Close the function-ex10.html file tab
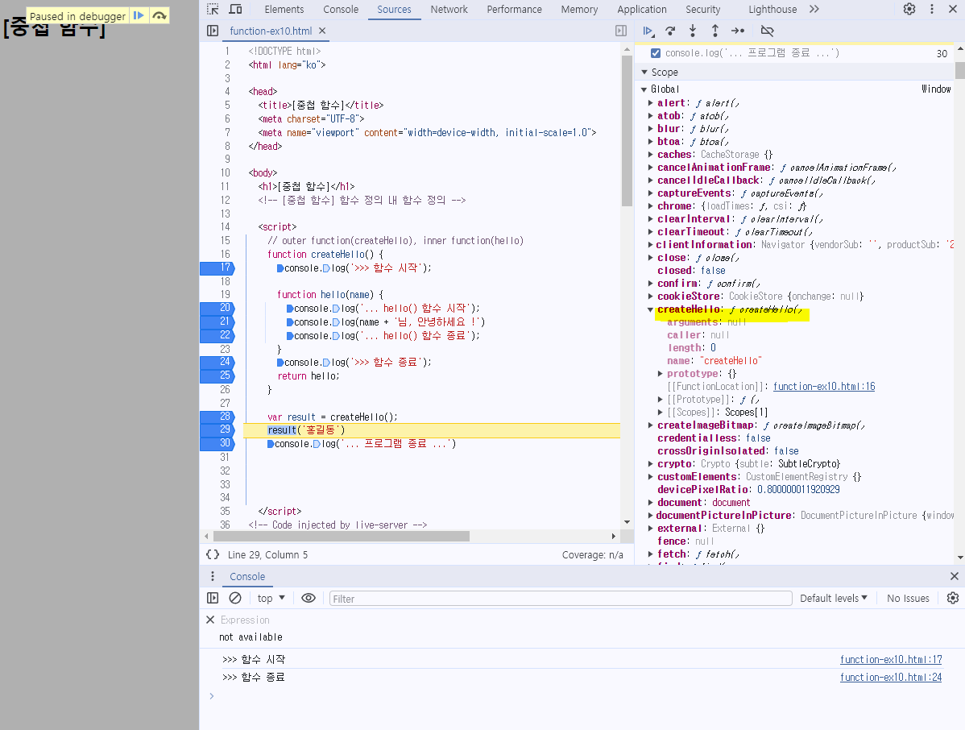 coord(322,31)
